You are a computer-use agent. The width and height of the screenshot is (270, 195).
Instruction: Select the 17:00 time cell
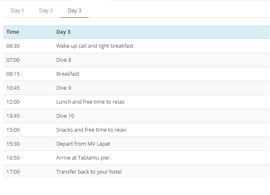pyautogui.click(x=13, y=172)
